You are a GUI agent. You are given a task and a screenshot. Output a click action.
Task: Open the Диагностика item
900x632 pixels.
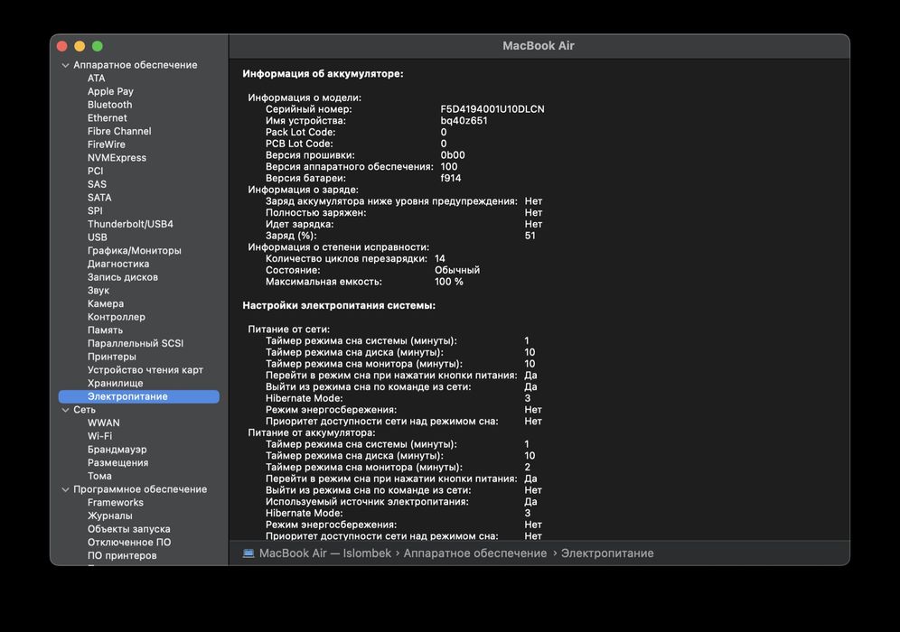(x=118, y=264)
